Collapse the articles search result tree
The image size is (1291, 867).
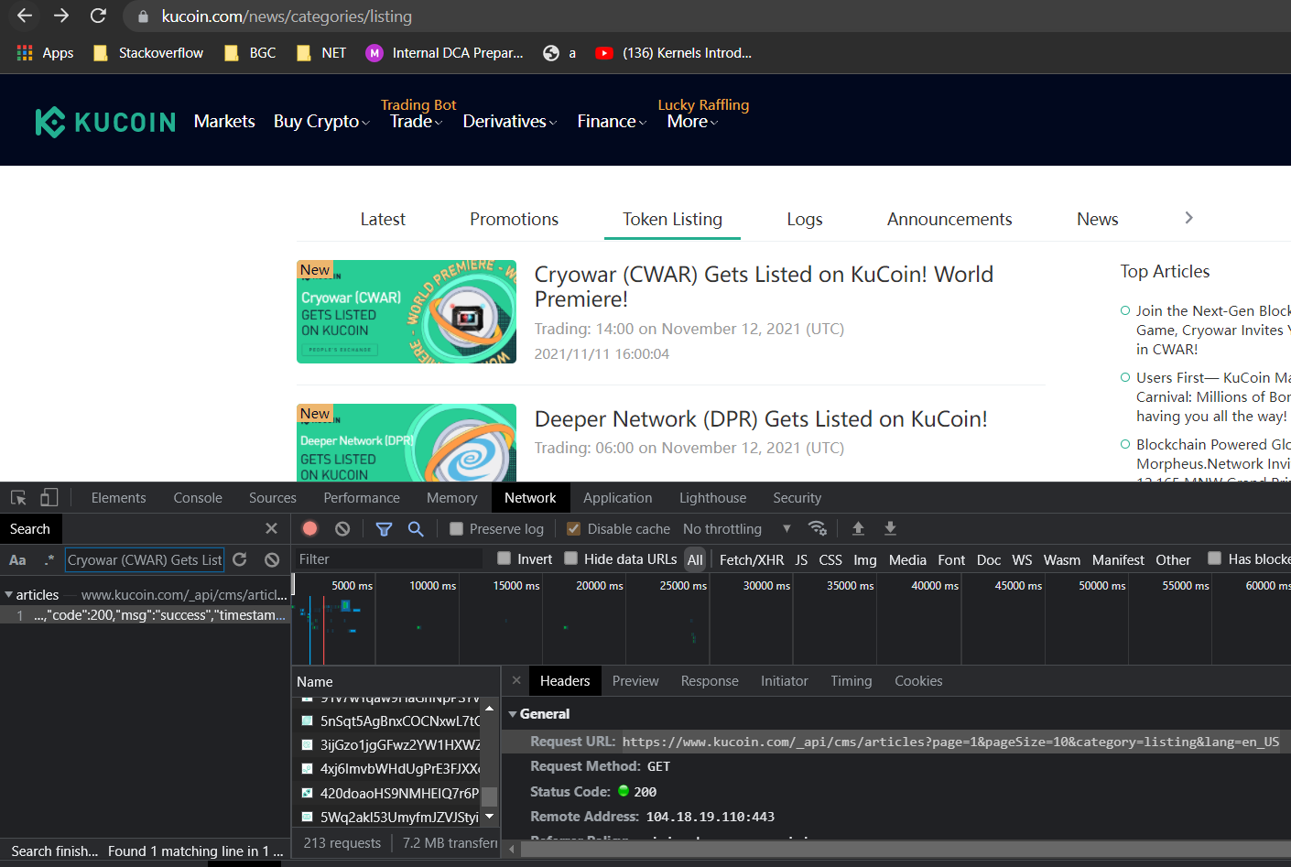tap(9, 595)
